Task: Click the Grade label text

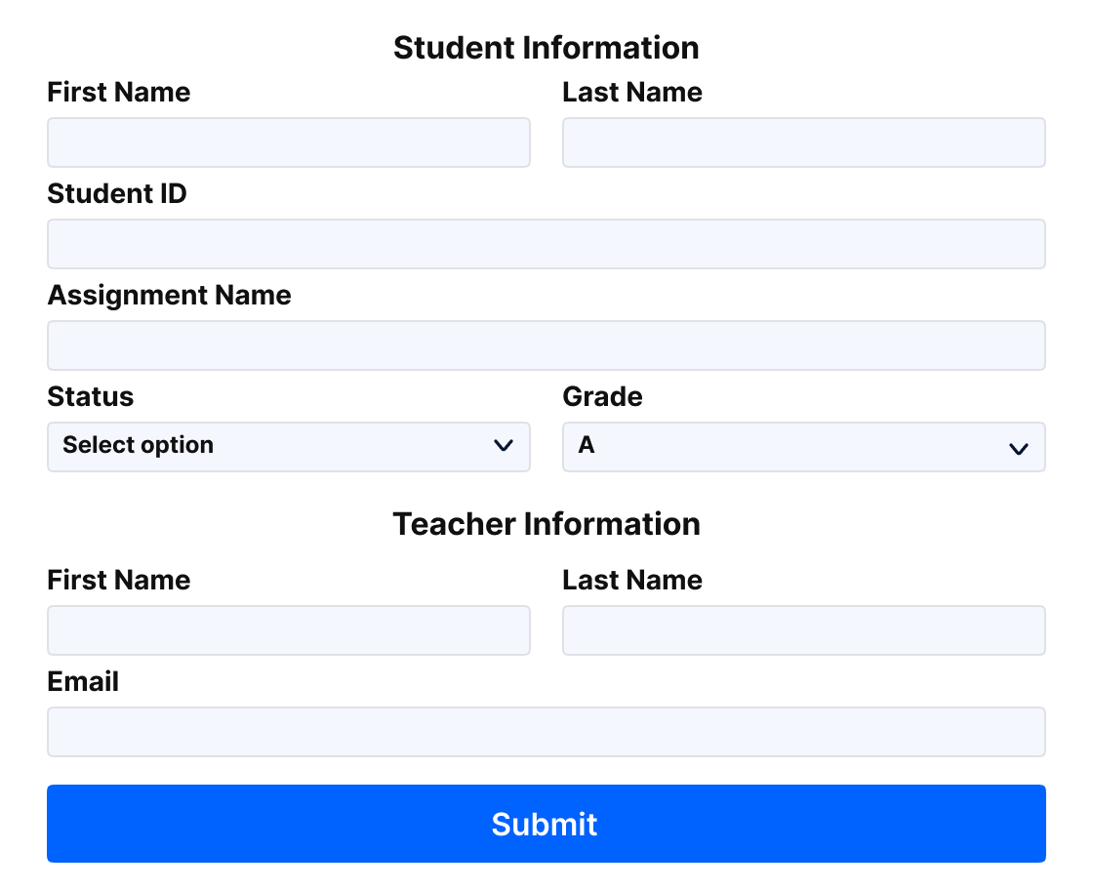Action: [x=602, y=396]
